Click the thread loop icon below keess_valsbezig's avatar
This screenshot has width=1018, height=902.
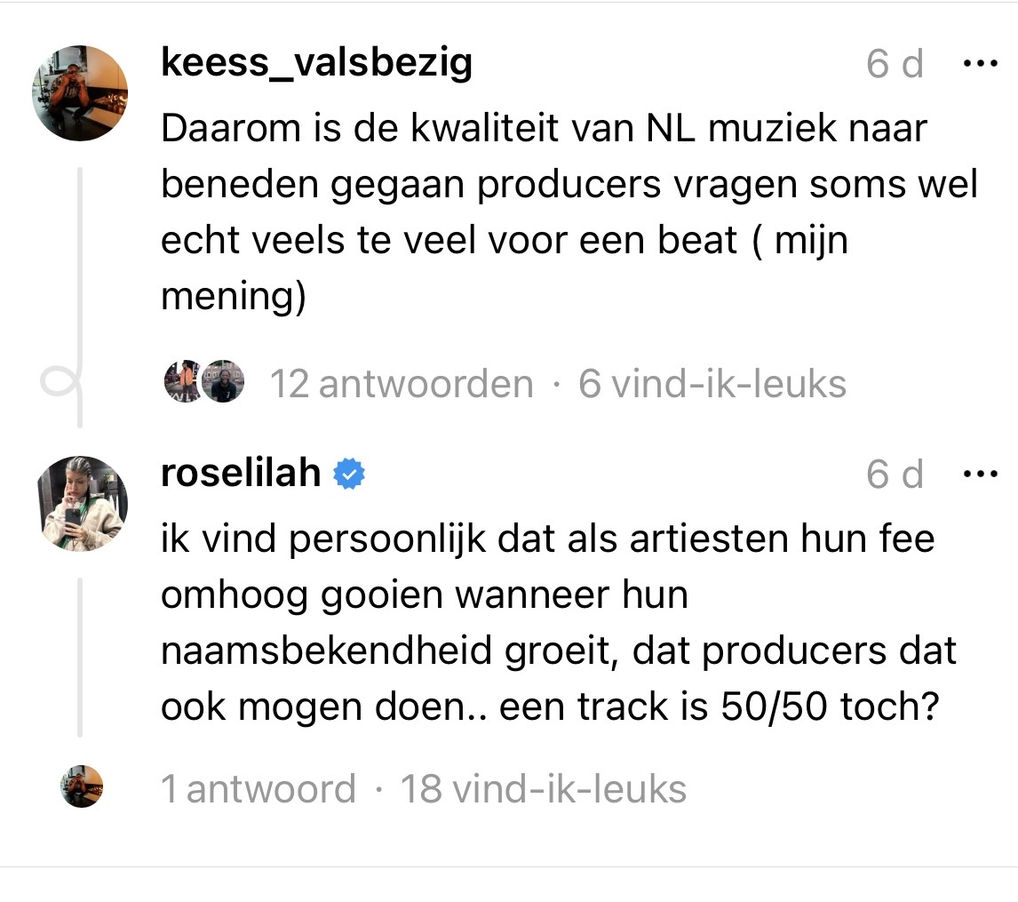click(60, 384)
